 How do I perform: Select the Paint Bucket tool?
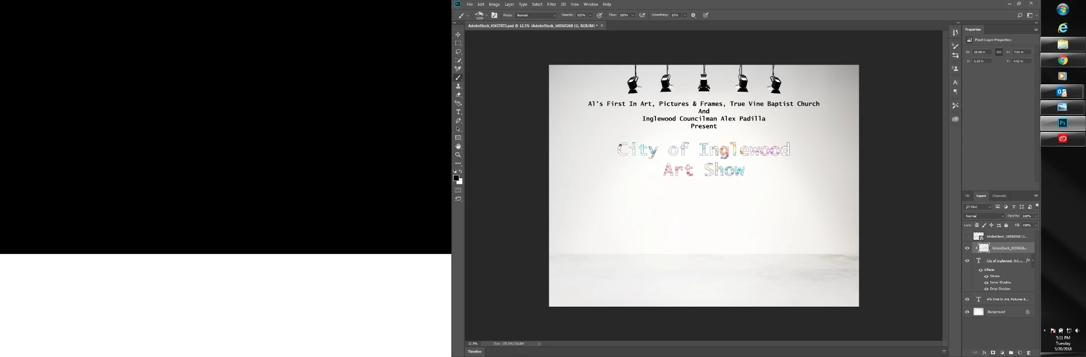coord(458,104)
